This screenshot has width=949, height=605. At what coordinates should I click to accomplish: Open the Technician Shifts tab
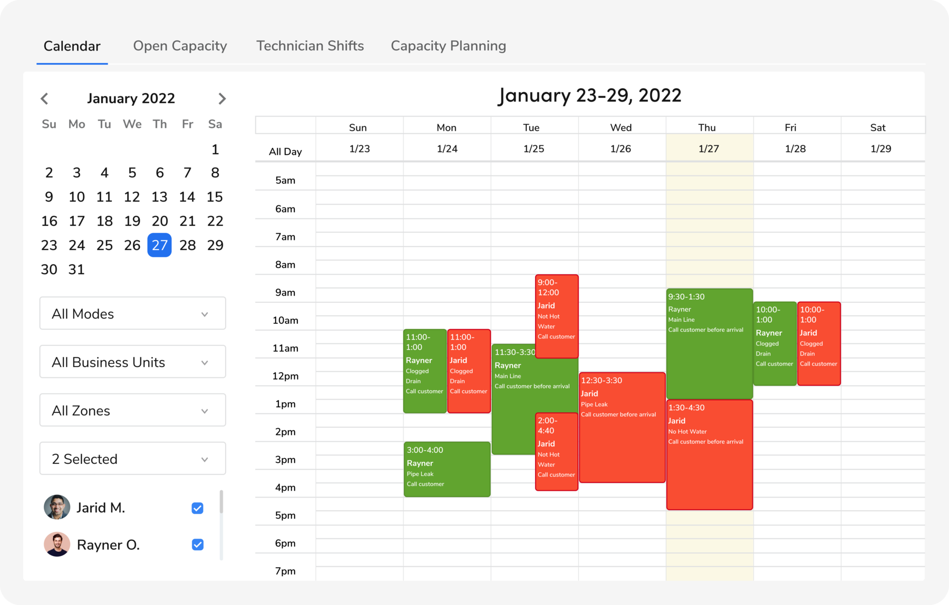[x=310, y=46]
